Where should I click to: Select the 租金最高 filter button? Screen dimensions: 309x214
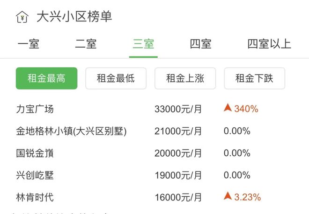coord(46,78)
